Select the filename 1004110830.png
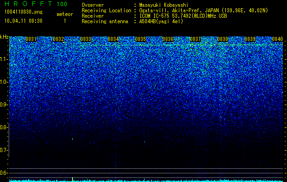 click(24, 12)
